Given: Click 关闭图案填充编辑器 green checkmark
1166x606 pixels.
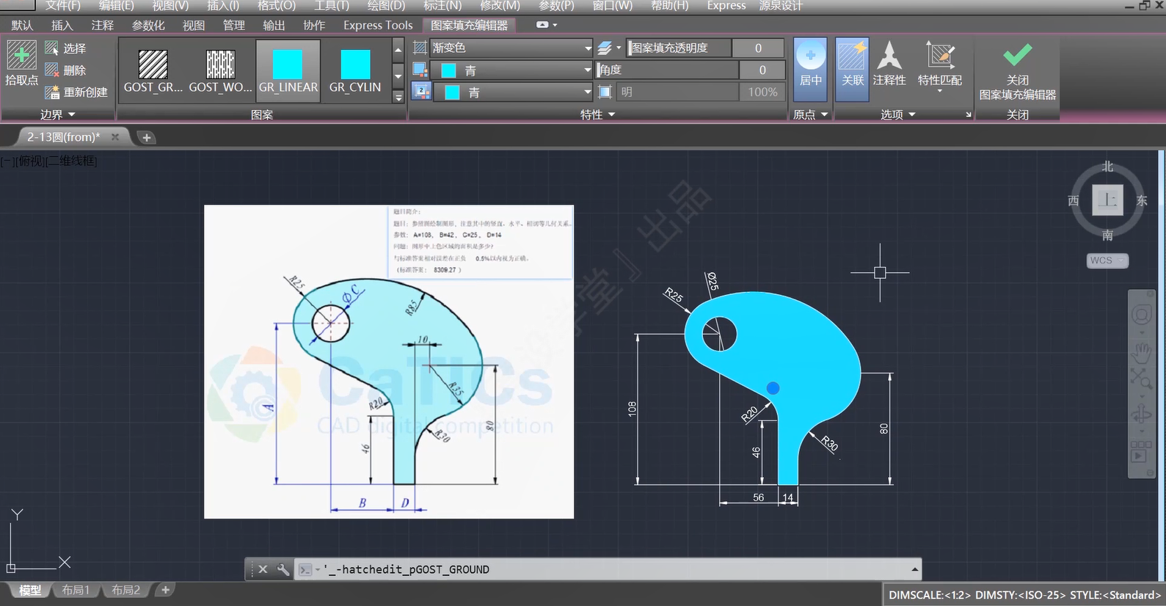Looking at the screenshot, I should click(1017, 55).
